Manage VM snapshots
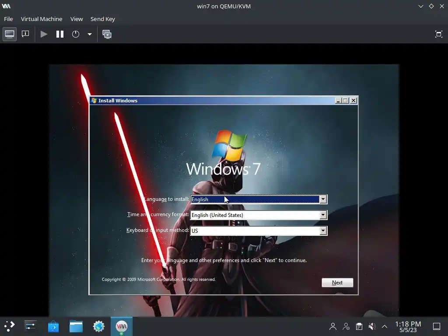 [x=107, y=34]
